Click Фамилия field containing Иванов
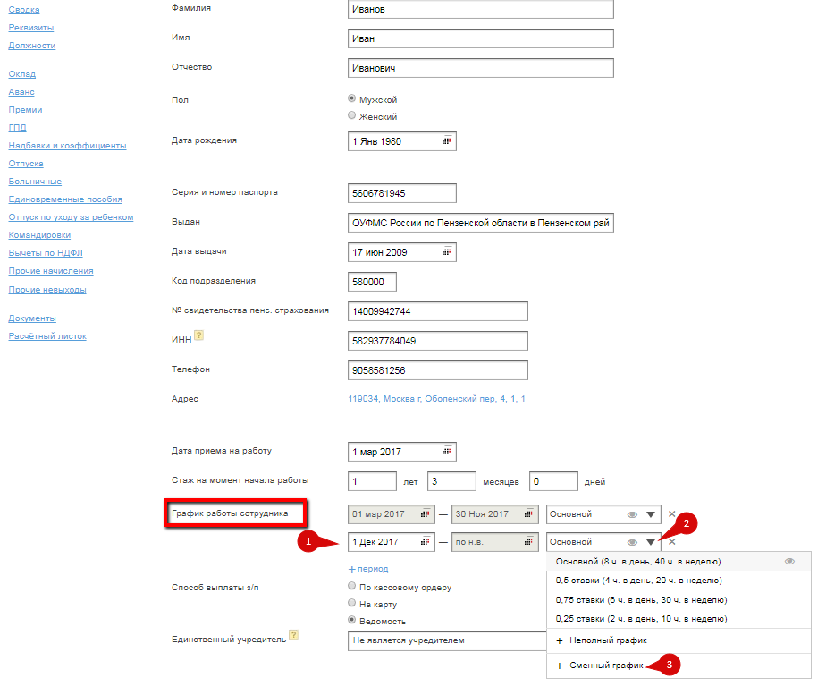The height and width of the screenshot is (687, 826). click(x=480, y=9)
